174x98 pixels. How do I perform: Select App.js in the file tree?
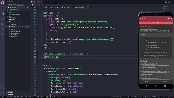(x=13, y=27)
